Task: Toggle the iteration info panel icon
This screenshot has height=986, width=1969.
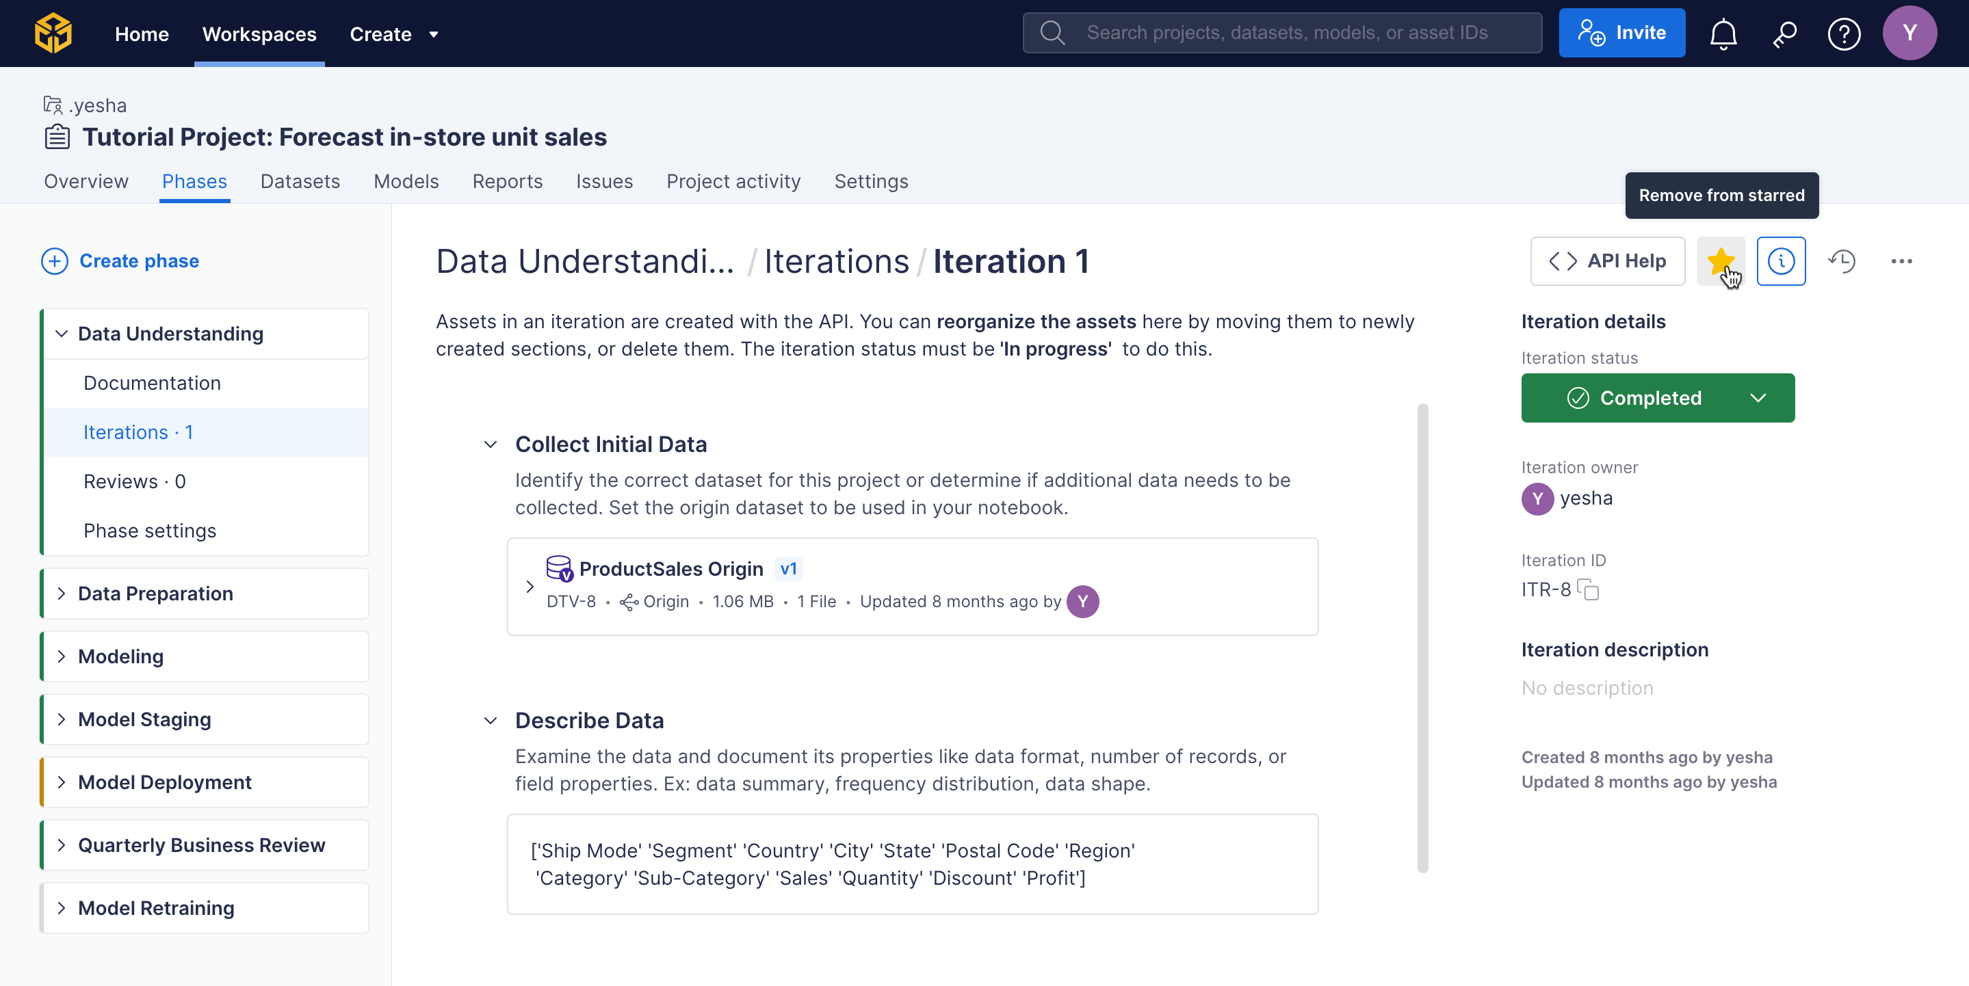Action: [x=1780, y=261]
